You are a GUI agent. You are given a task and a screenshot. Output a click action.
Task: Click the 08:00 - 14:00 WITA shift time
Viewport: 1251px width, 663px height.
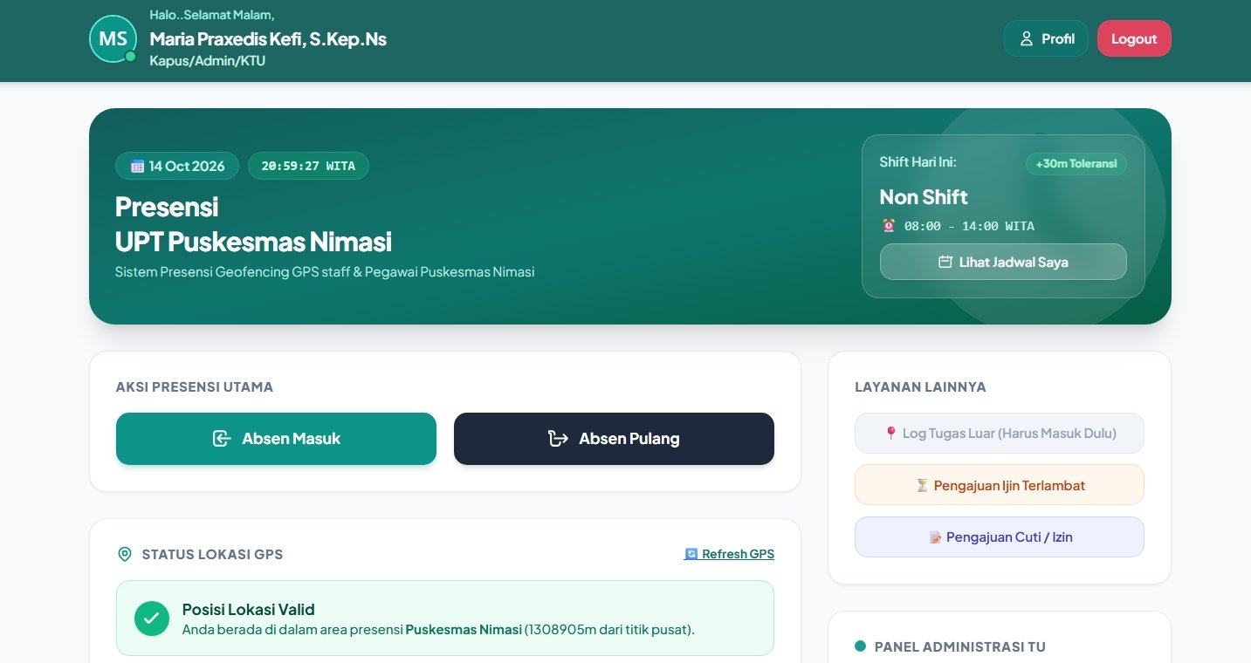click(958, 226)
